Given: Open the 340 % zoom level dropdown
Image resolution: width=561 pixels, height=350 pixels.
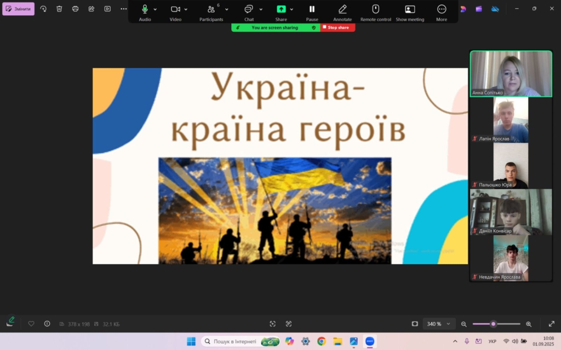Looking at the screenshot, I should click(x=438, y=324).
